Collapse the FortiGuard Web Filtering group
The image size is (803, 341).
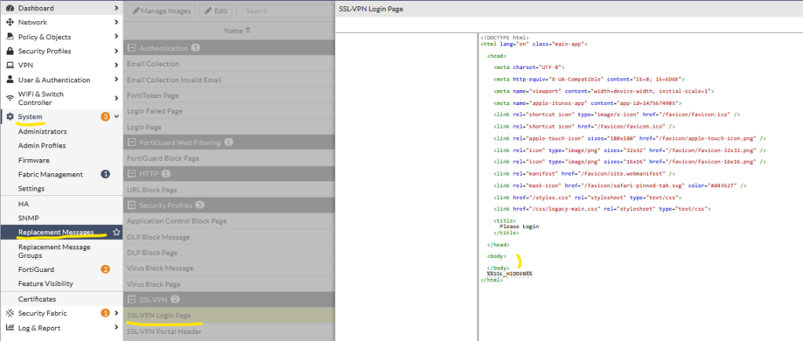click(131, 143)
